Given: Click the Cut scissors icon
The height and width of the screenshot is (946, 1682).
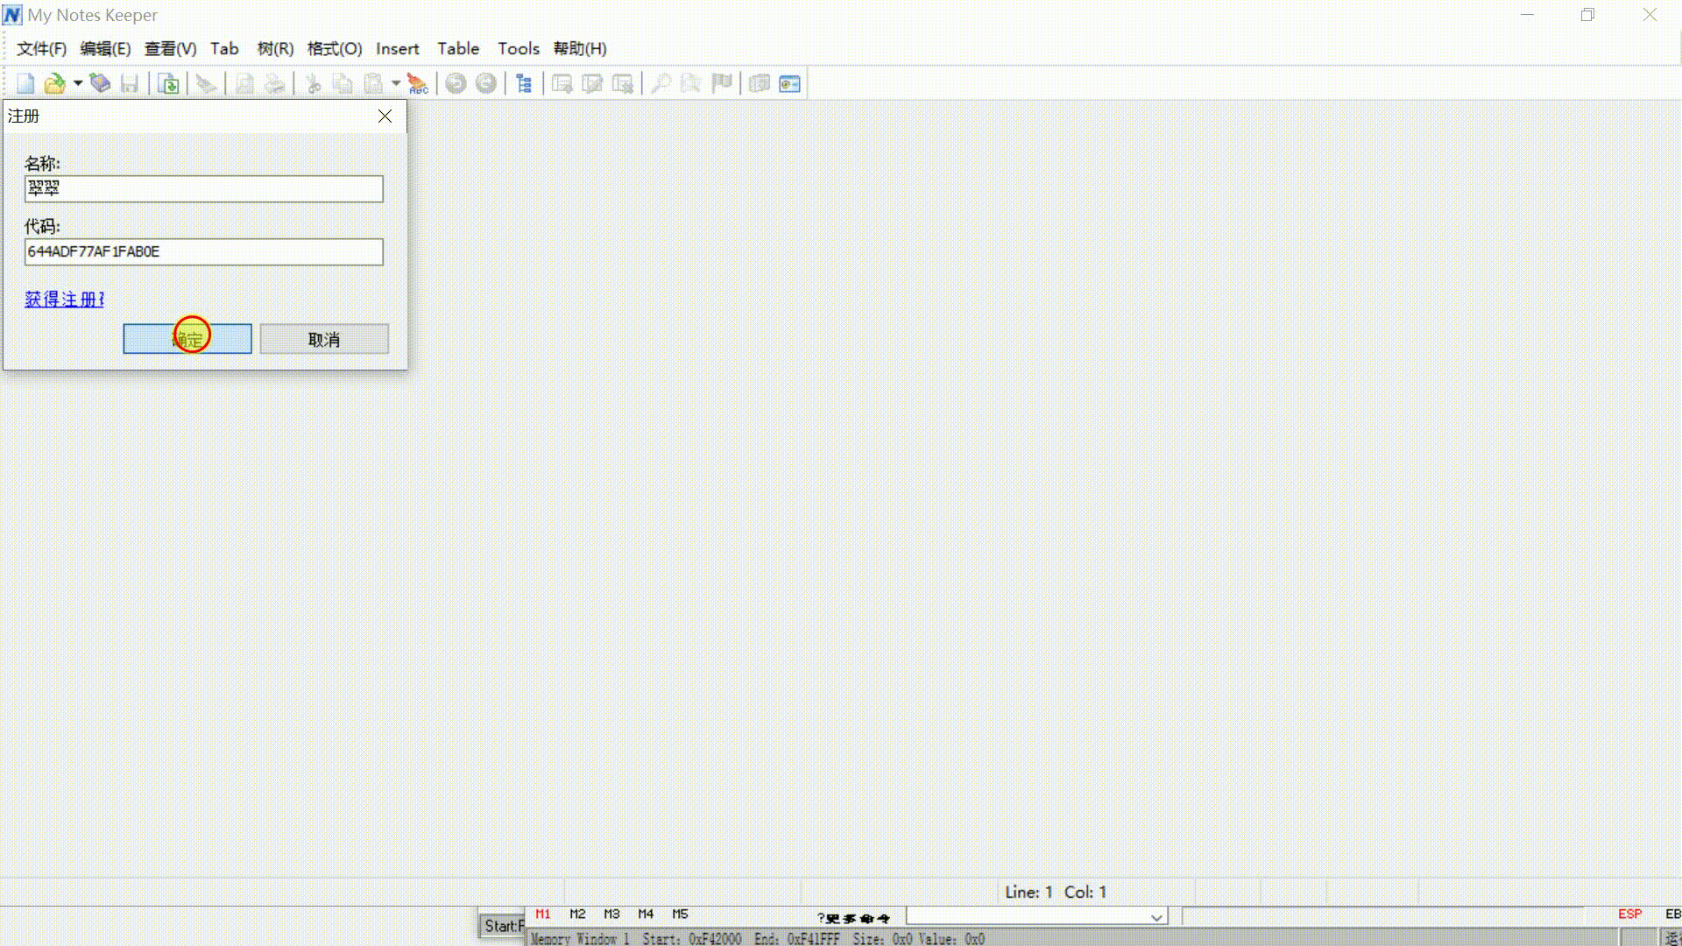Looking at the screenshot, I should click(313, 84).
